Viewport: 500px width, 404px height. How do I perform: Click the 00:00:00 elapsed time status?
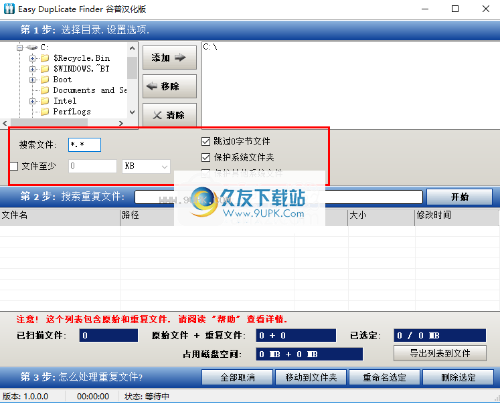click(x=93, y=397)
